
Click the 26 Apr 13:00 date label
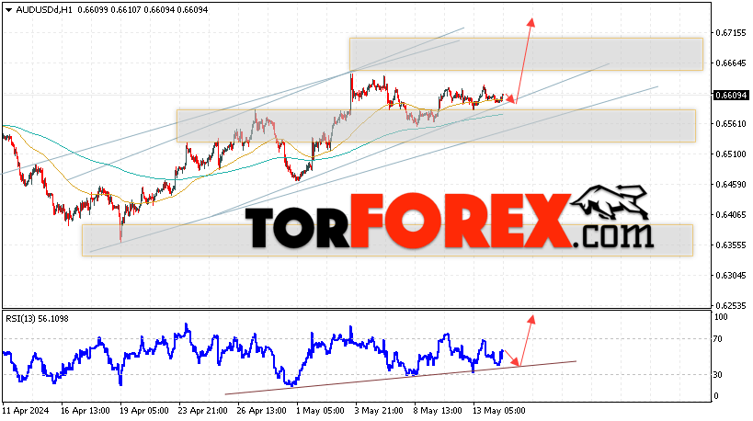(262, 411)
